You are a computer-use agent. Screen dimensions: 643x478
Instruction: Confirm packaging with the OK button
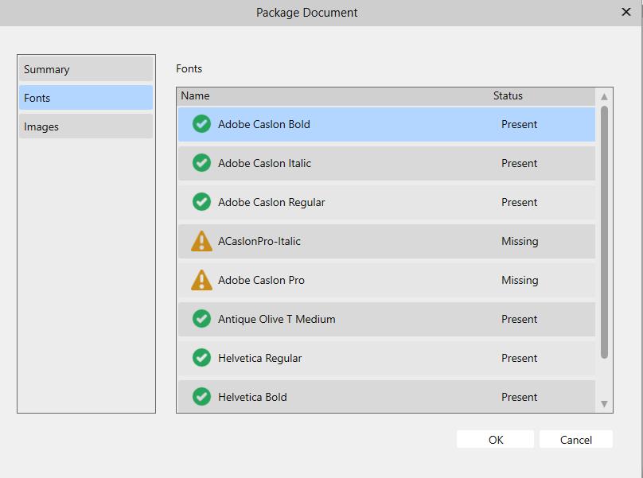[x=495, y=440]
